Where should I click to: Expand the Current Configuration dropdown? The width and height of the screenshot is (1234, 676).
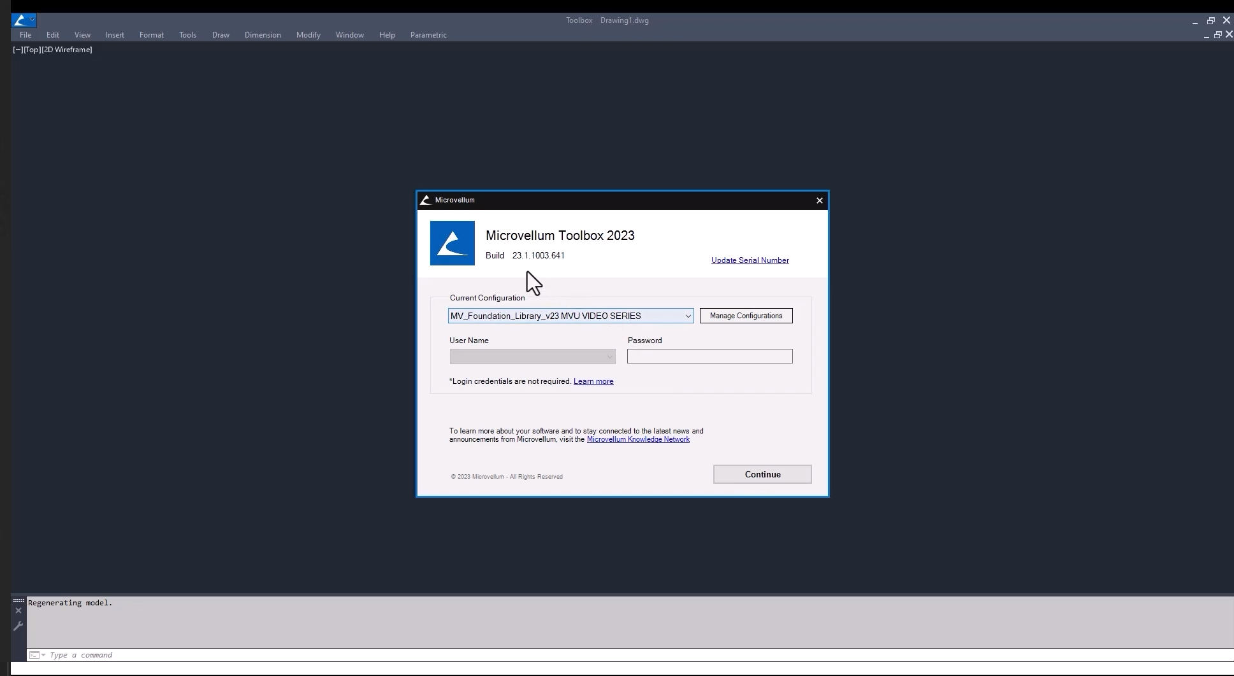point(688,316)
